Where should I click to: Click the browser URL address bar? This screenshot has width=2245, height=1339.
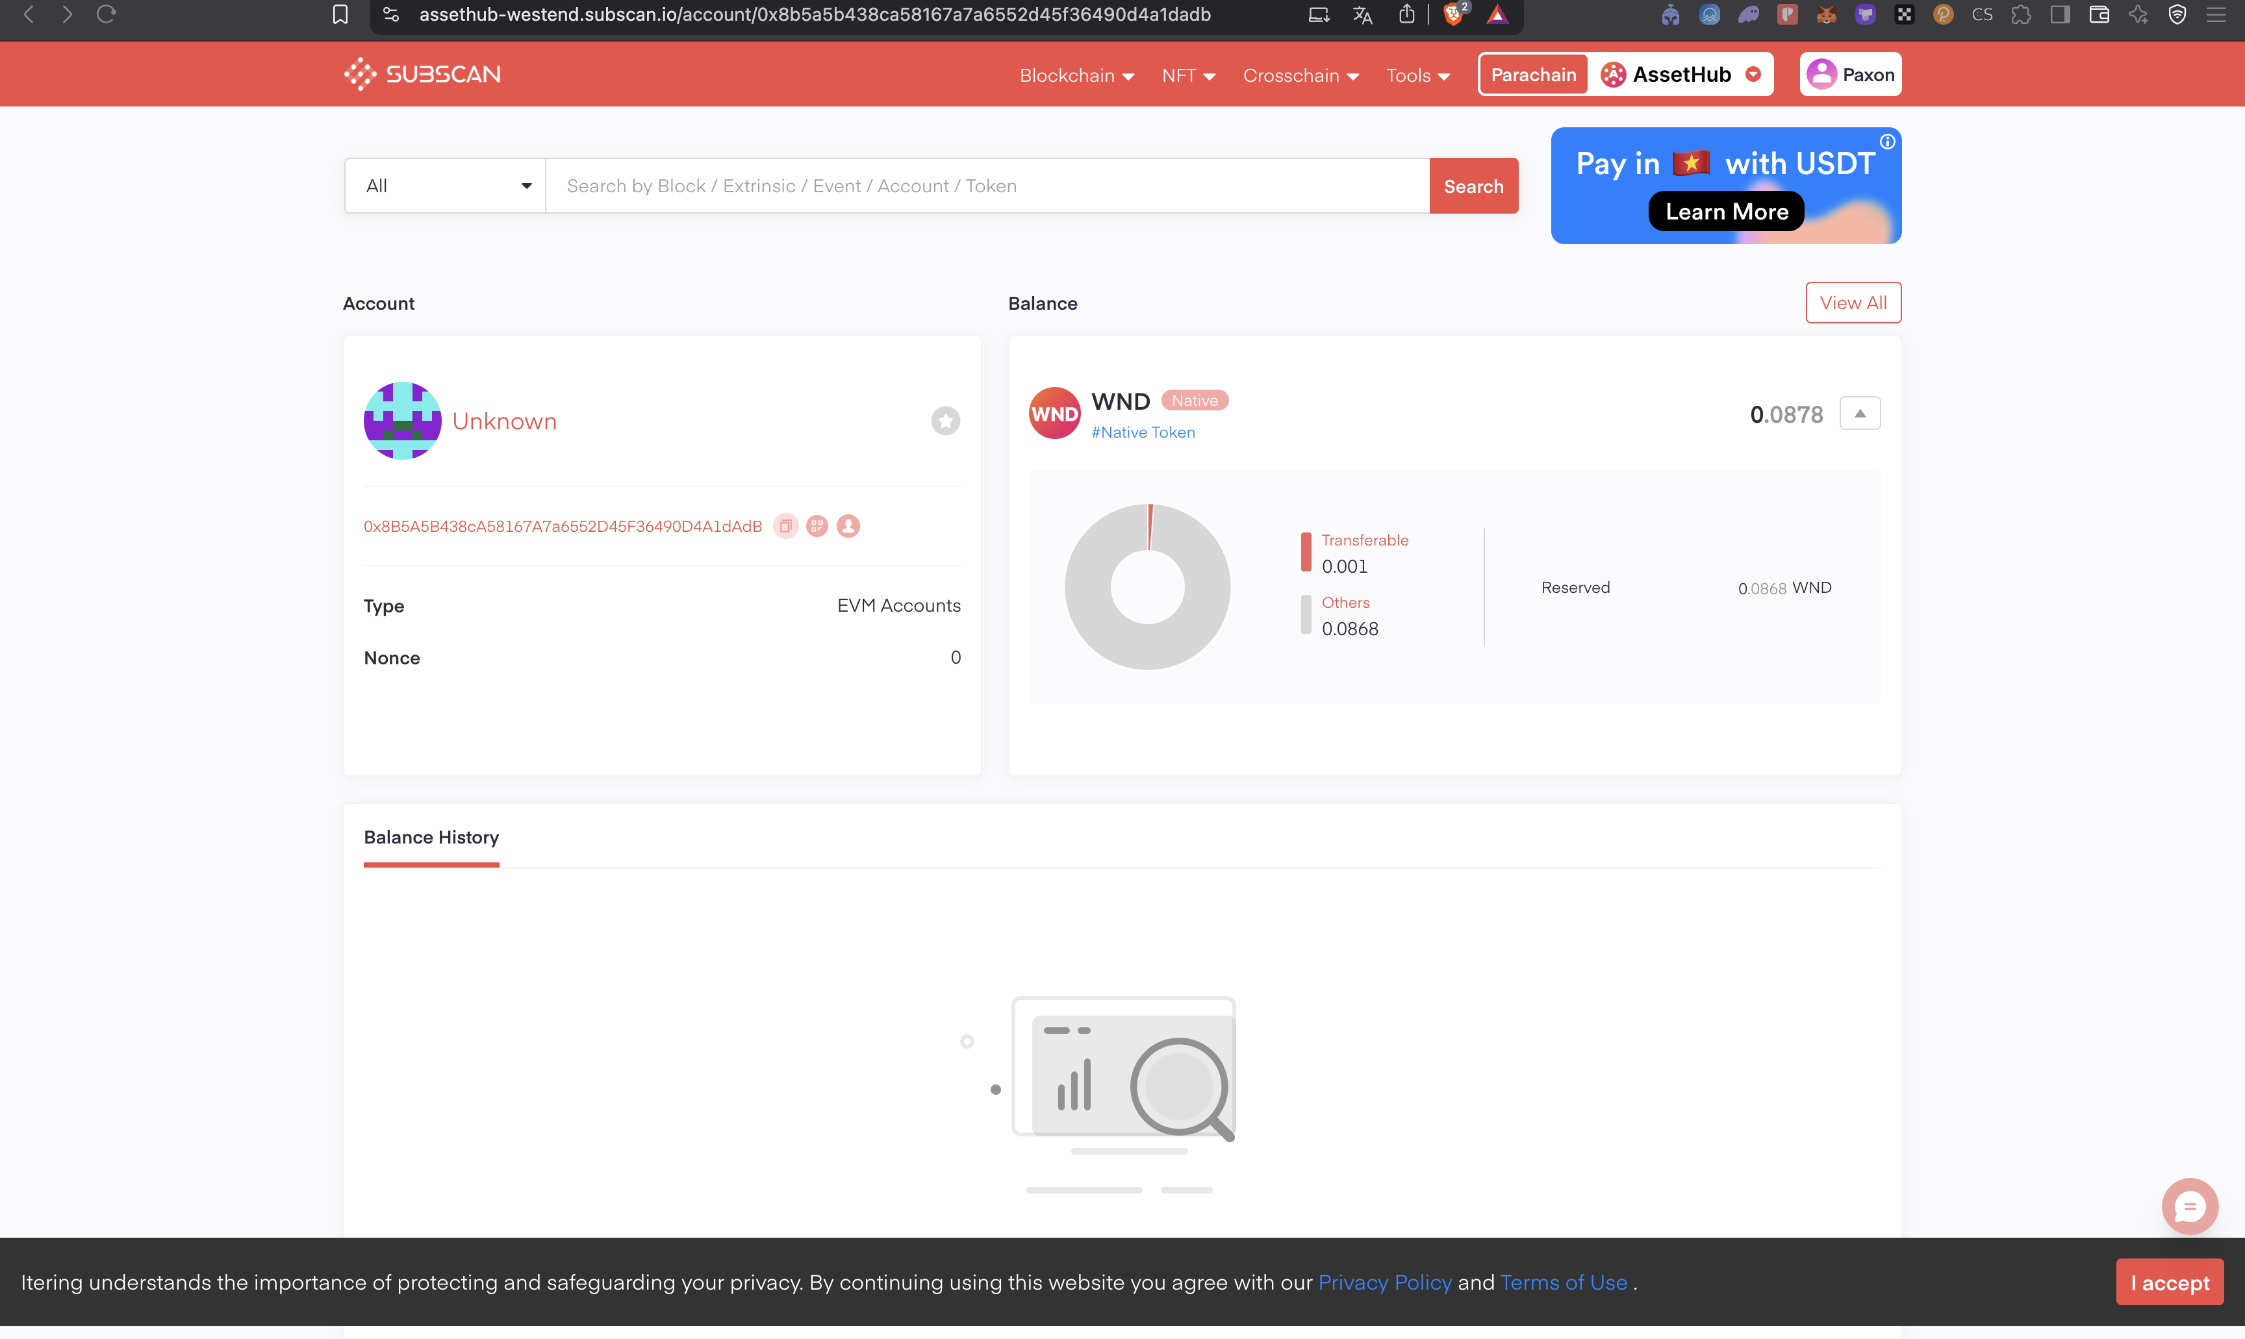pyautogui.click(x=815, y=14)
